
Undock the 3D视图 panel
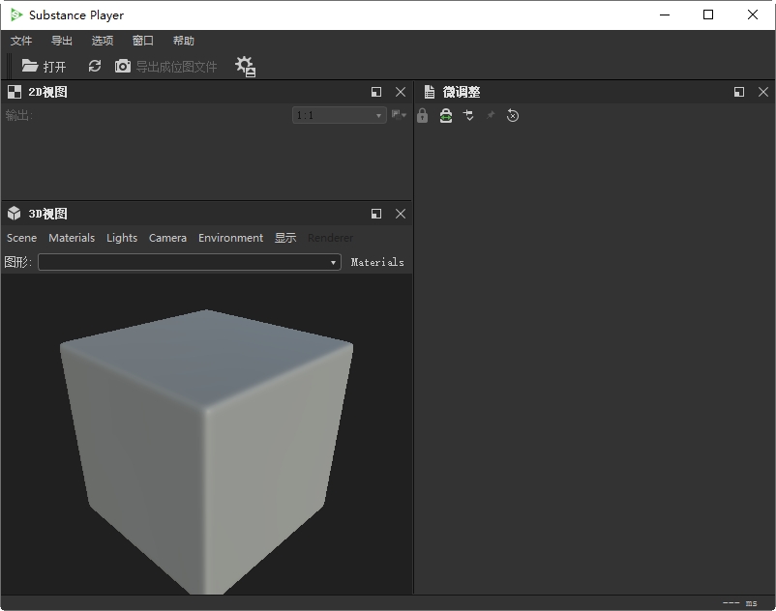[376, 214]
